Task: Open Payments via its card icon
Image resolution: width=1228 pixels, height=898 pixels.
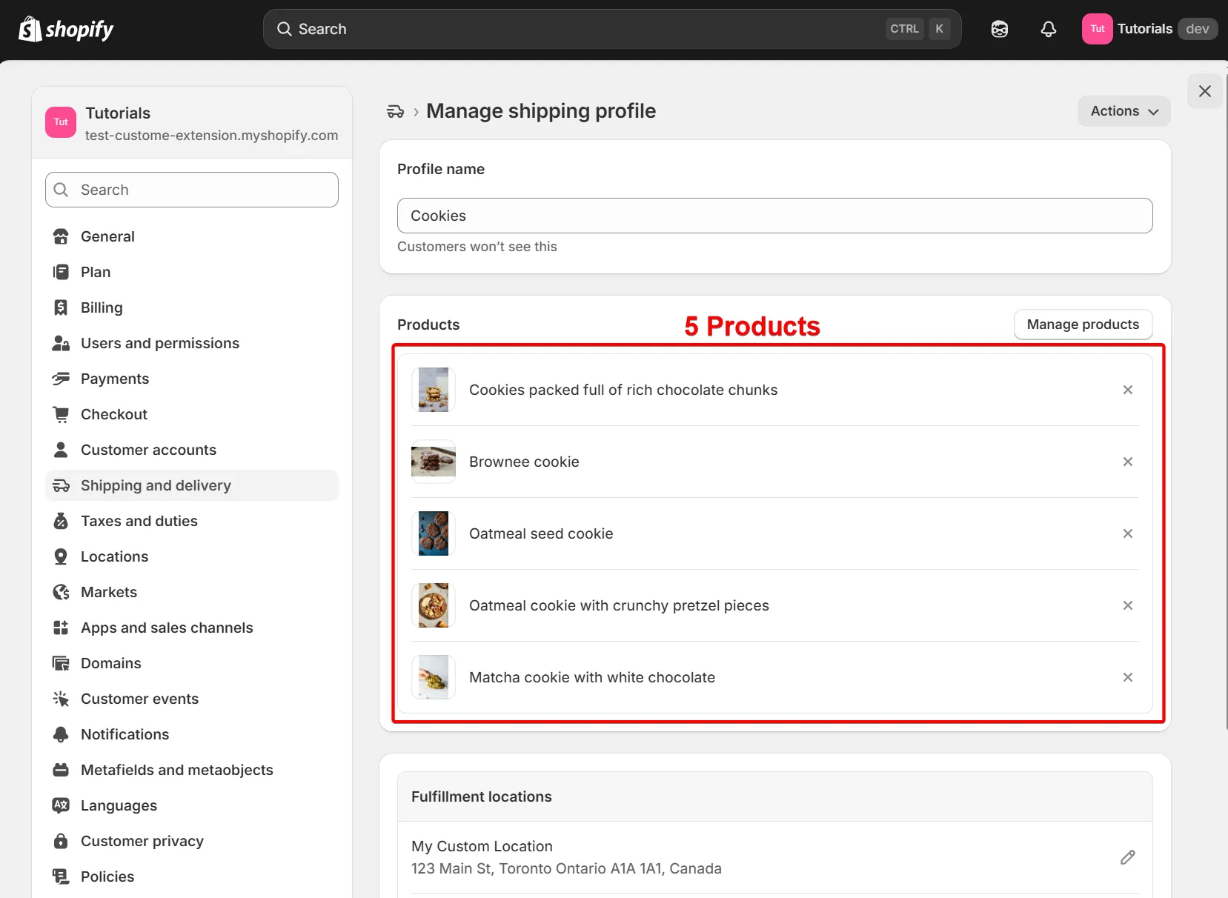Action: point(60,379)
